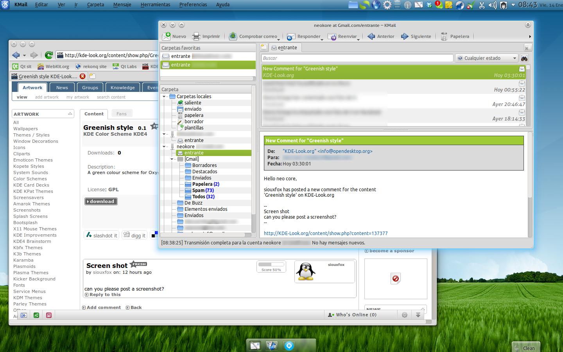Open the Who's Online (0) panel
Viewport: 563px width, 352px height.
point(353,315)
